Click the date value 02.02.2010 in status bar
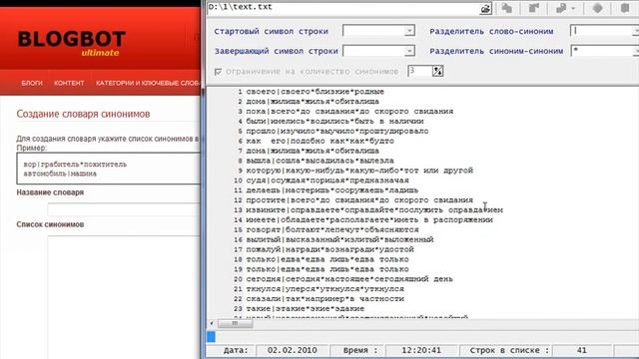The width and height of the screenshot is (639, 359). coord(293,350)
